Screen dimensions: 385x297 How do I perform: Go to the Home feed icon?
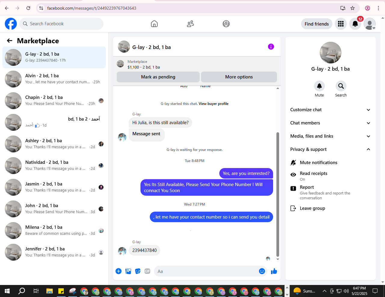tap(154, 24)
